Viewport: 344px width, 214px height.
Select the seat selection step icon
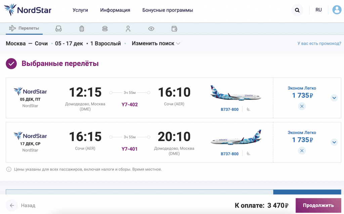[58, 29]
